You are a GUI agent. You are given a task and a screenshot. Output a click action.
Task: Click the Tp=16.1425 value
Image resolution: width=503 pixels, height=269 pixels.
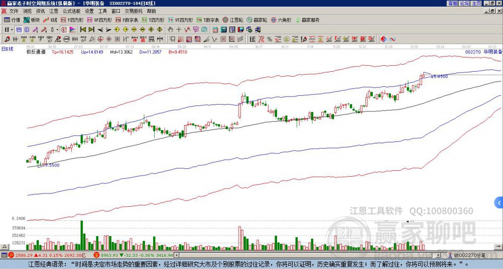click(x=62, y=52)
